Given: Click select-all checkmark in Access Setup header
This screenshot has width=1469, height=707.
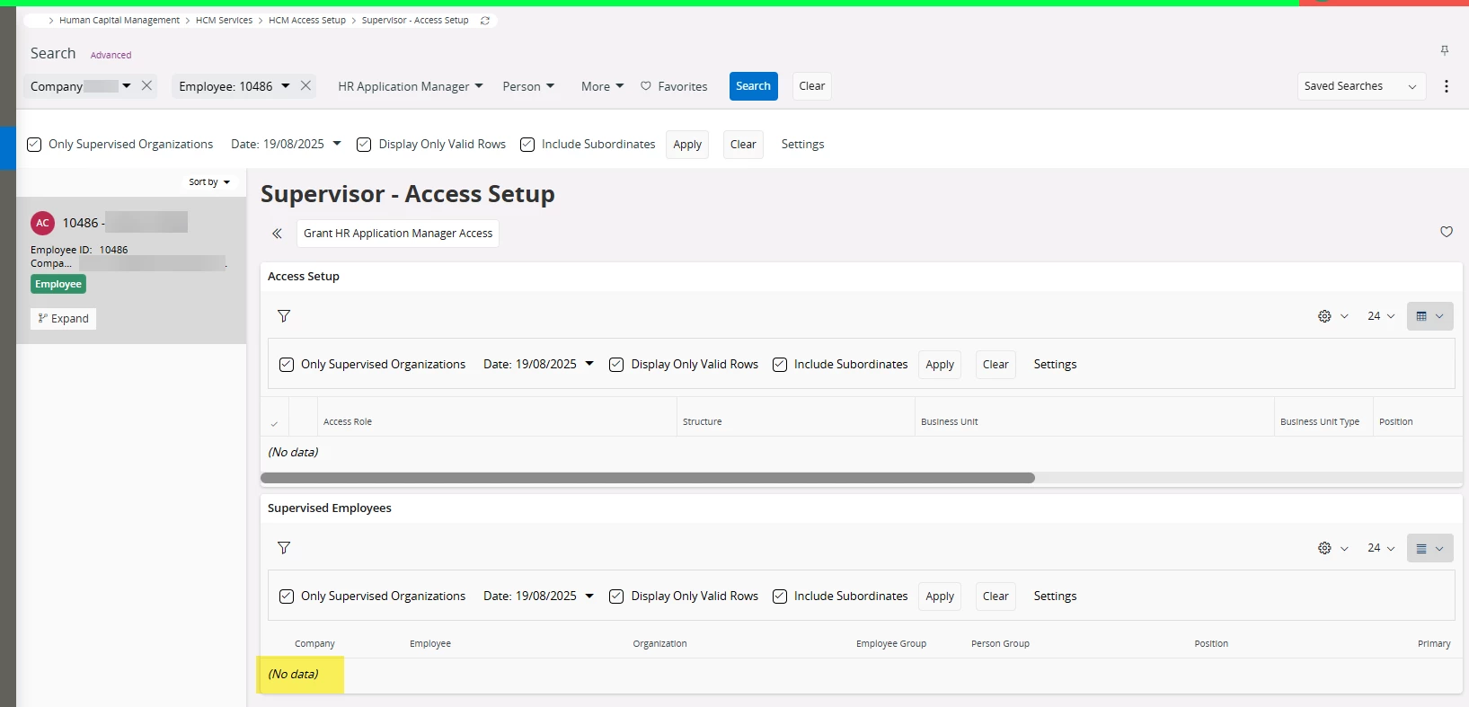Looking at the screenshot, I should click(274, 422).
